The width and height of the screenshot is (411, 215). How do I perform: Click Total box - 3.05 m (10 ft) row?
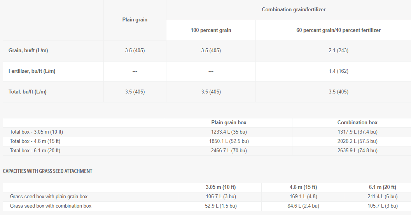[x=207, y=132]
